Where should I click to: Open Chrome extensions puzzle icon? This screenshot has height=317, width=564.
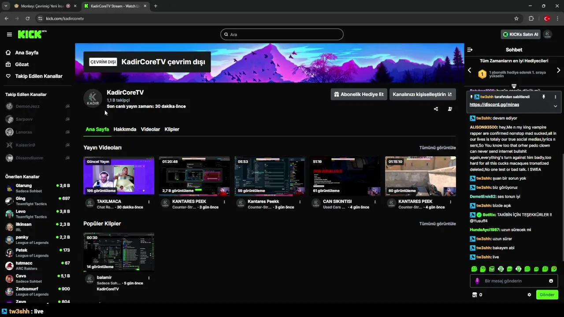(x=531, y=18)
